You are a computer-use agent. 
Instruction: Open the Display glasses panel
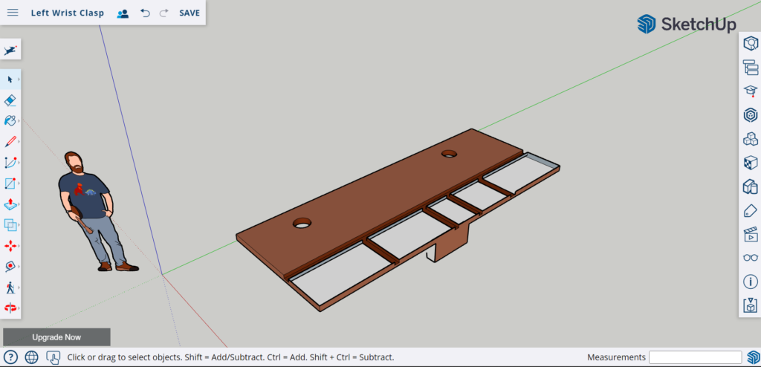tap(751, 258)
